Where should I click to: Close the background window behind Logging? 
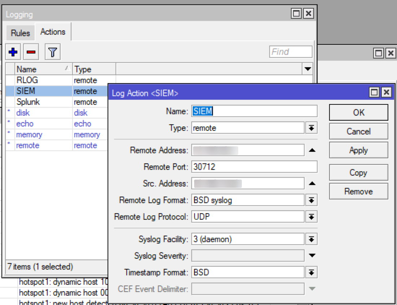point(391,53)
